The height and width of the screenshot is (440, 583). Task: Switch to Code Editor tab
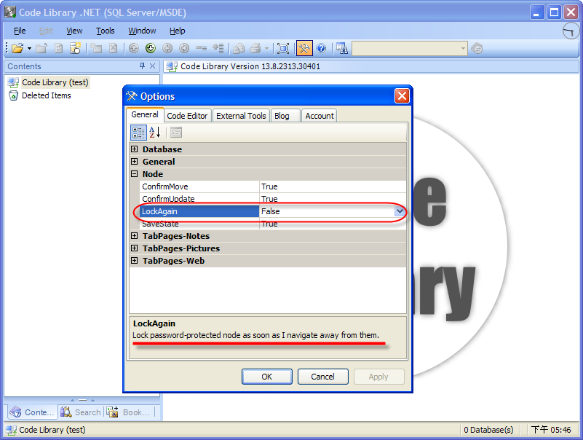(187, 116)
